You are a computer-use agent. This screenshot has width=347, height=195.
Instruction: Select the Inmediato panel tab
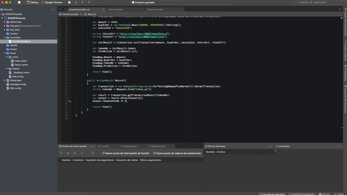coord(284,146)
